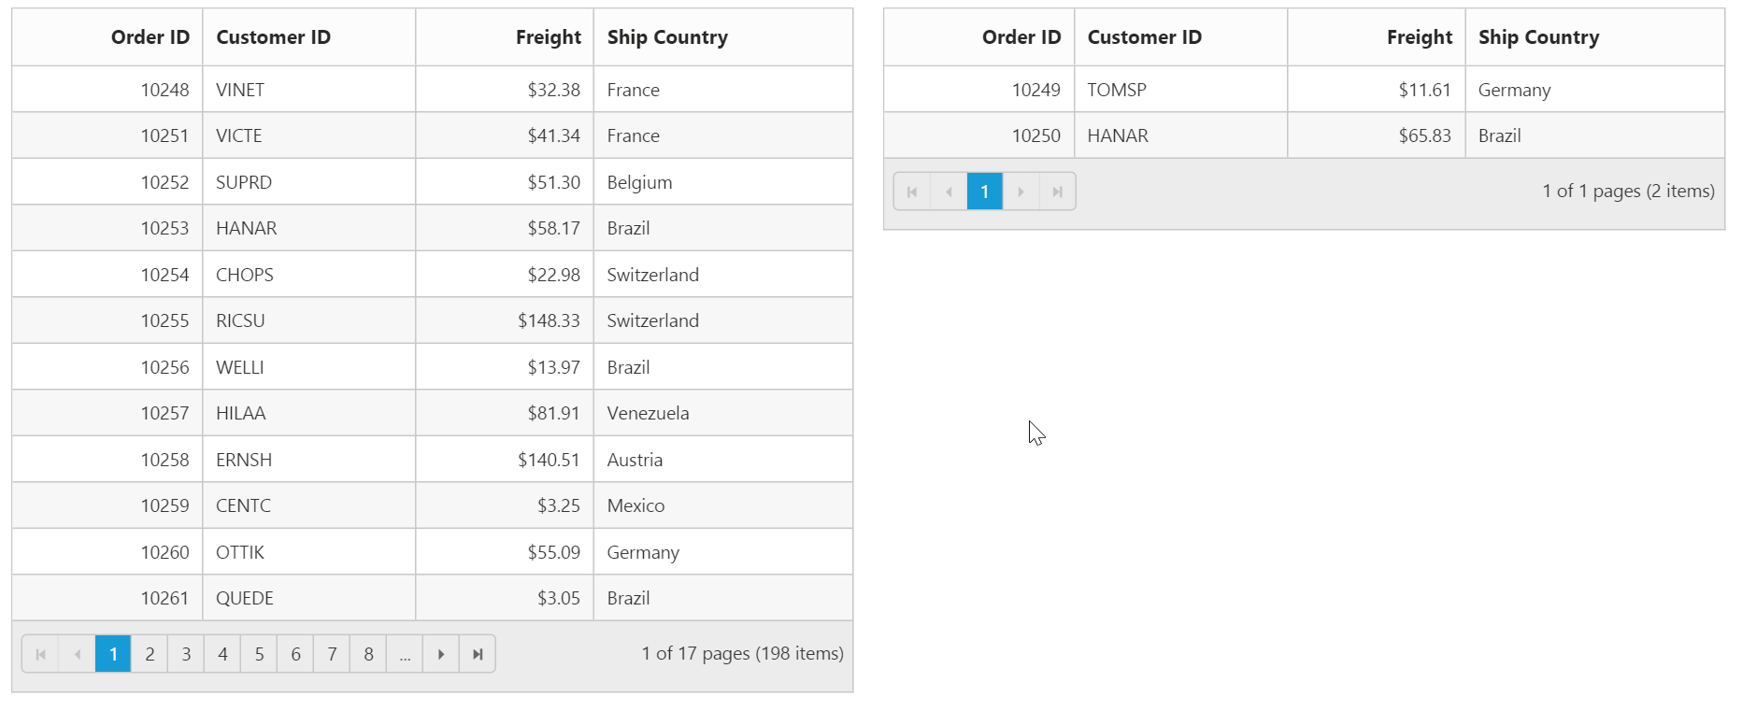Select the row showing freight $148.33
Viewport: 1742px width, 711px height.
tap(374, 320)
